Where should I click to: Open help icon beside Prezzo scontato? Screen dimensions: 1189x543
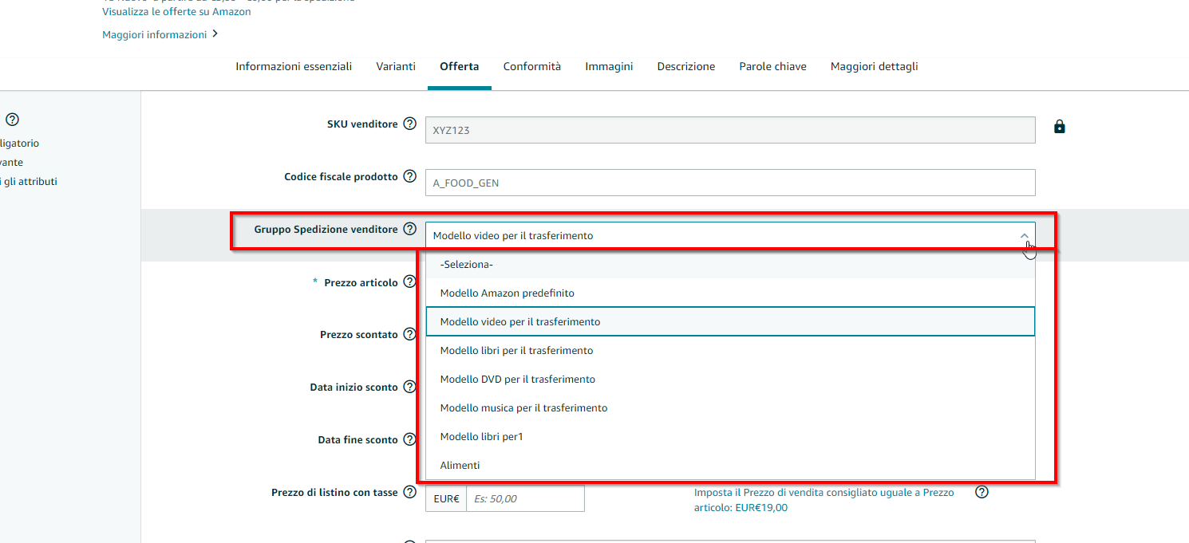point(409,334)
